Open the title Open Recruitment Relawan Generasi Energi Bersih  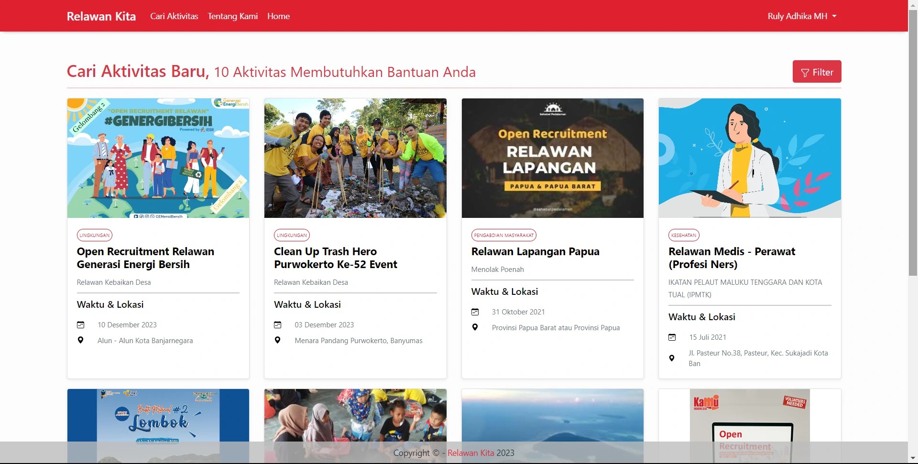145,258
